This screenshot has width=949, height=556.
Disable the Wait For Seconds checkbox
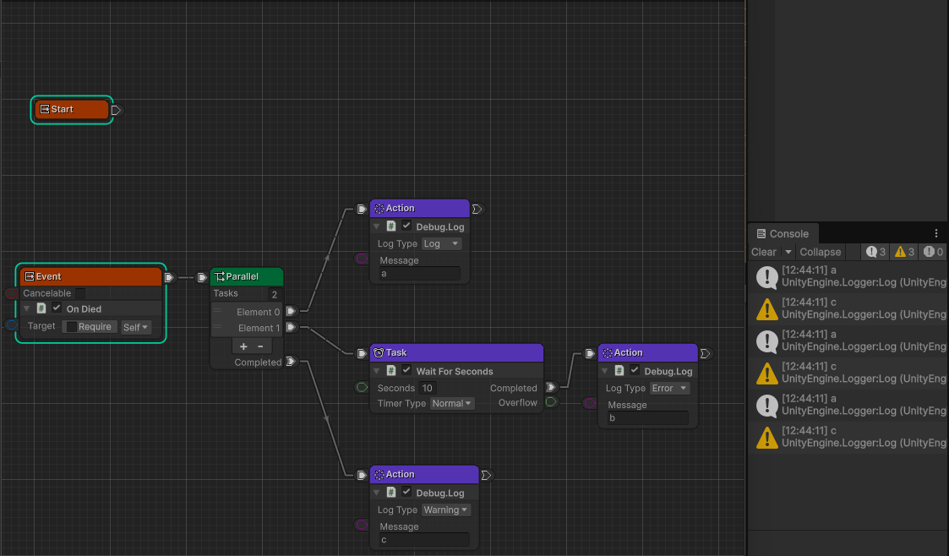pos(406,371)
